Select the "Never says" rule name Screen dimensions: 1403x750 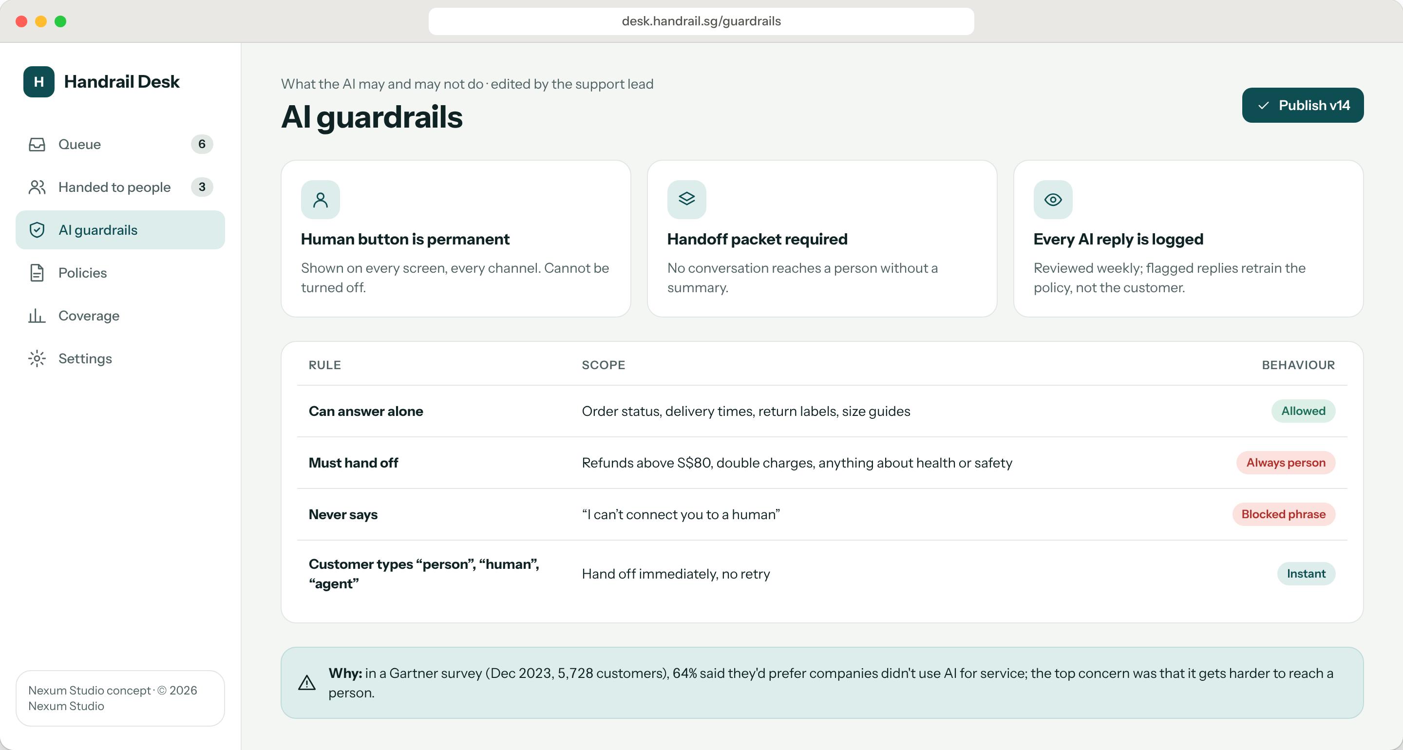pos(342,515)
